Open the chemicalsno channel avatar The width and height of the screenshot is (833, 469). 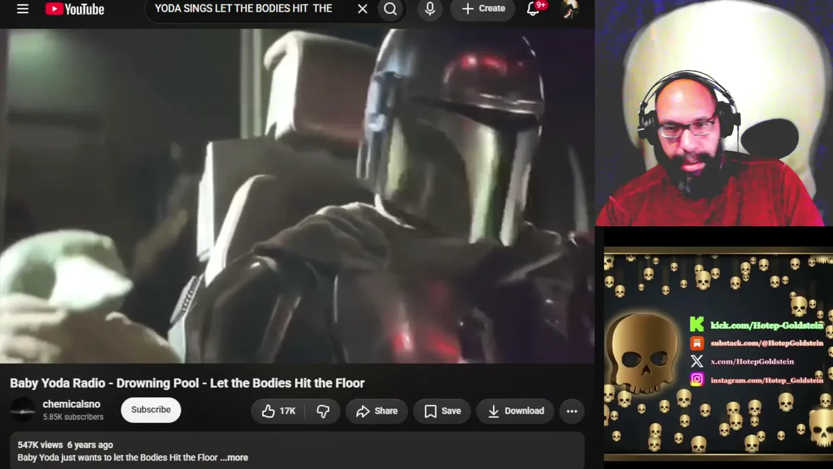[x=23, y=410]
